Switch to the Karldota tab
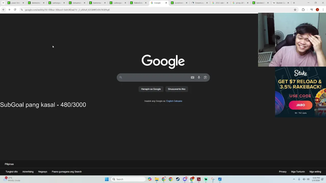This screenshot has height=183, width=326. (97, 3)
